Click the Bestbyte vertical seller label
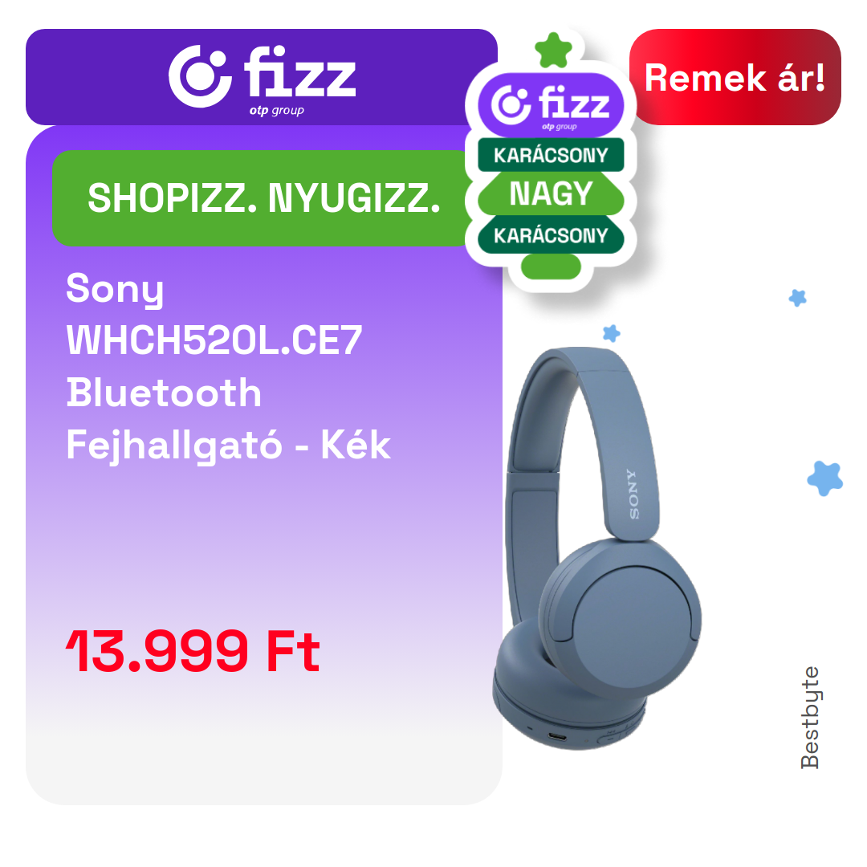The image size is (867, 867). pyautogui.click(x=810, y=718)
